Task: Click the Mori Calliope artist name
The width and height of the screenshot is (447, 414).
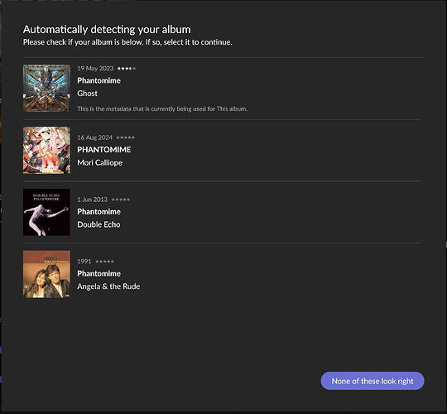Action: coord(100,162)
